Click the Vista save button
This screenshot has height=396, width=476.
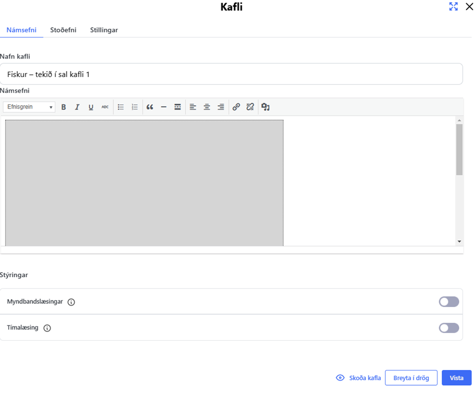click(456, 378)
